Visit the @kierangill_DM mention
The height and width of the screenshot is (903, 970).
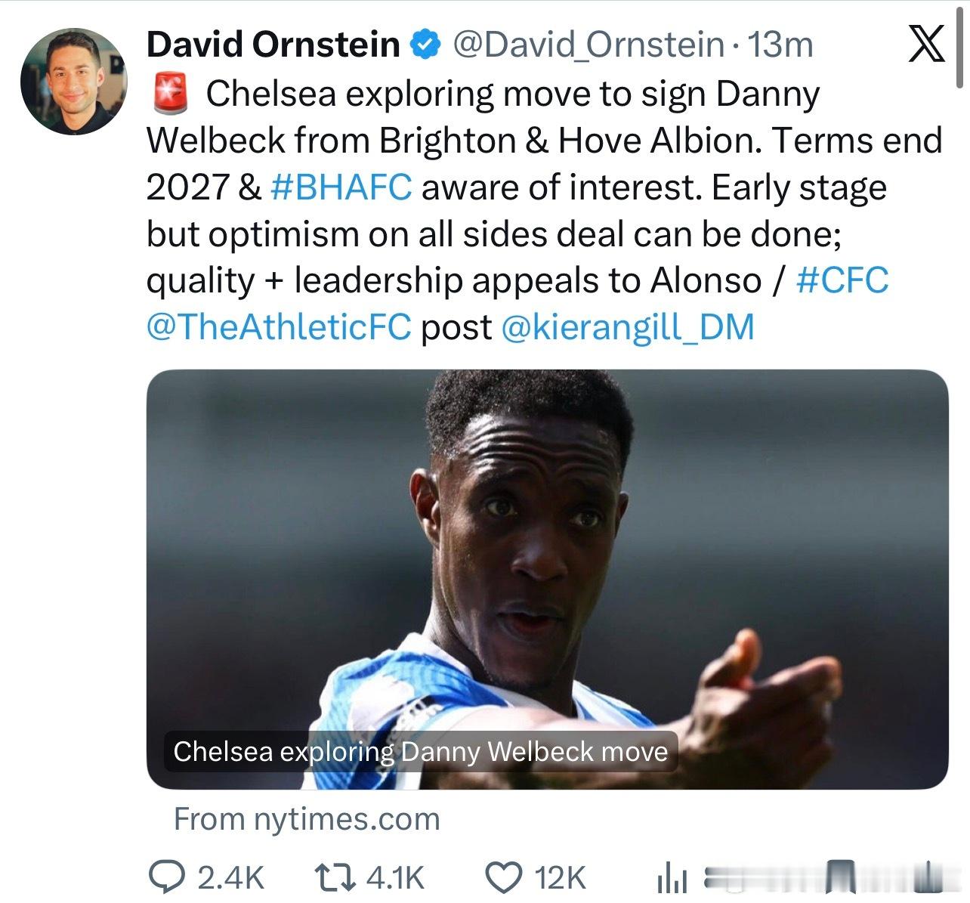click(628, 327)
